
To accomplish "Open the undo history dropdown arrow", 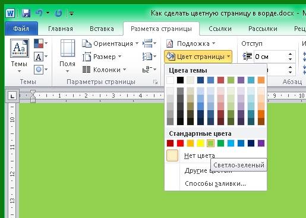I will point(48,13).
